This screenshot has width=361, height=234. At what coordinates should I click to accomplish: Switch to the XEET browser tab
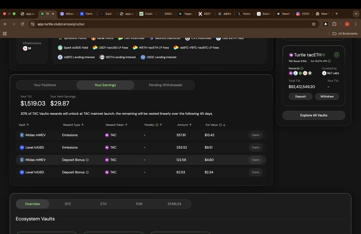(205, 14)
